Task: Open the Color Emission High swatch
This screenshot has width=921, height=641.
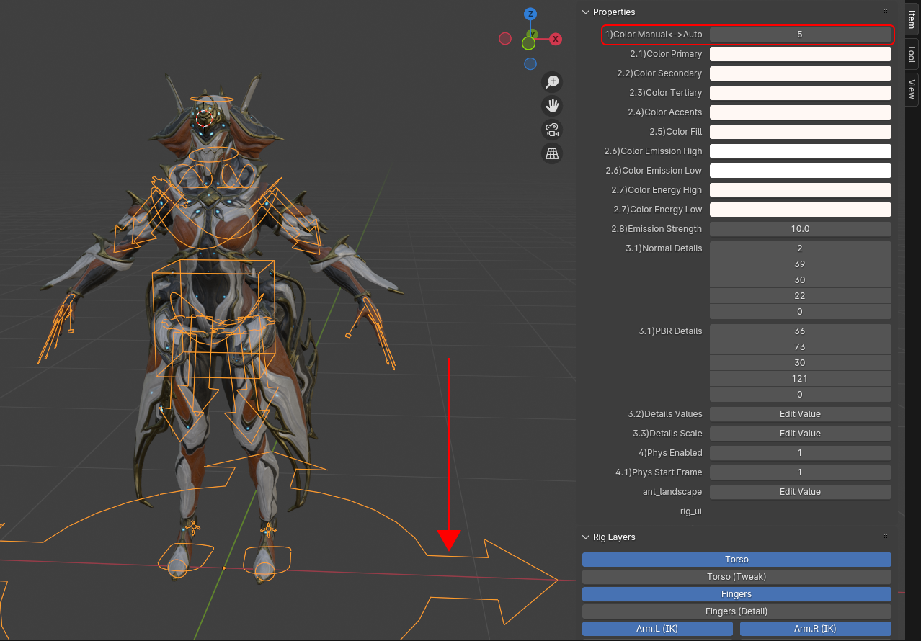Action: (x=801, y=151)
